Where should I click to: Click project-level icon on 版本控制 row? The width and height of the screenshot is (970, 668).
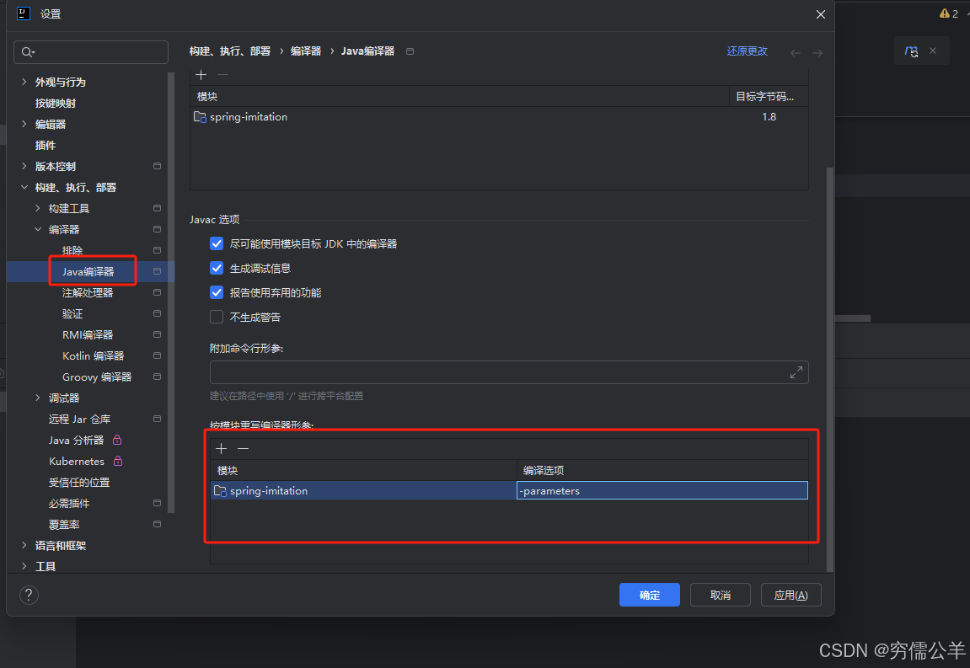point(157,166)
